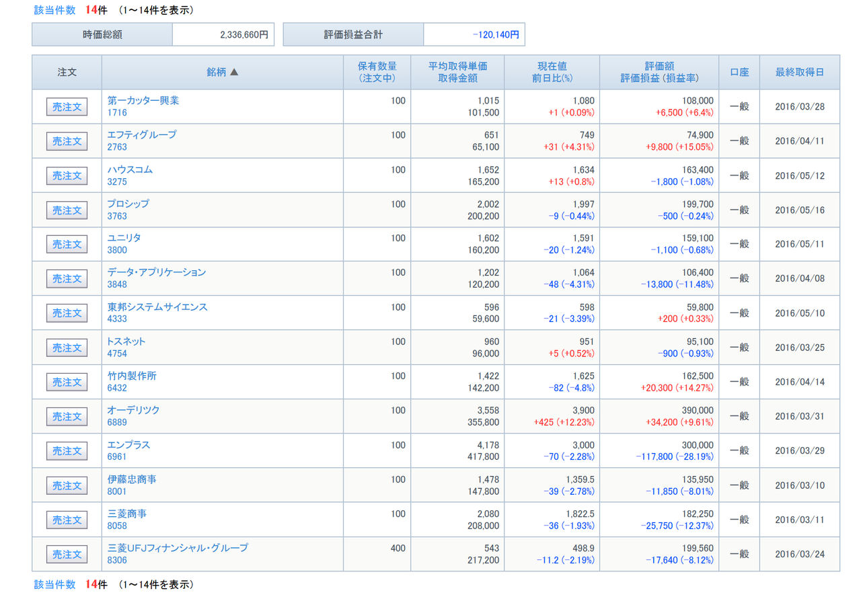The height and width of the screenshot is (601, 861).
Task: Open the トスネット stock link
Action: [126, 342]
